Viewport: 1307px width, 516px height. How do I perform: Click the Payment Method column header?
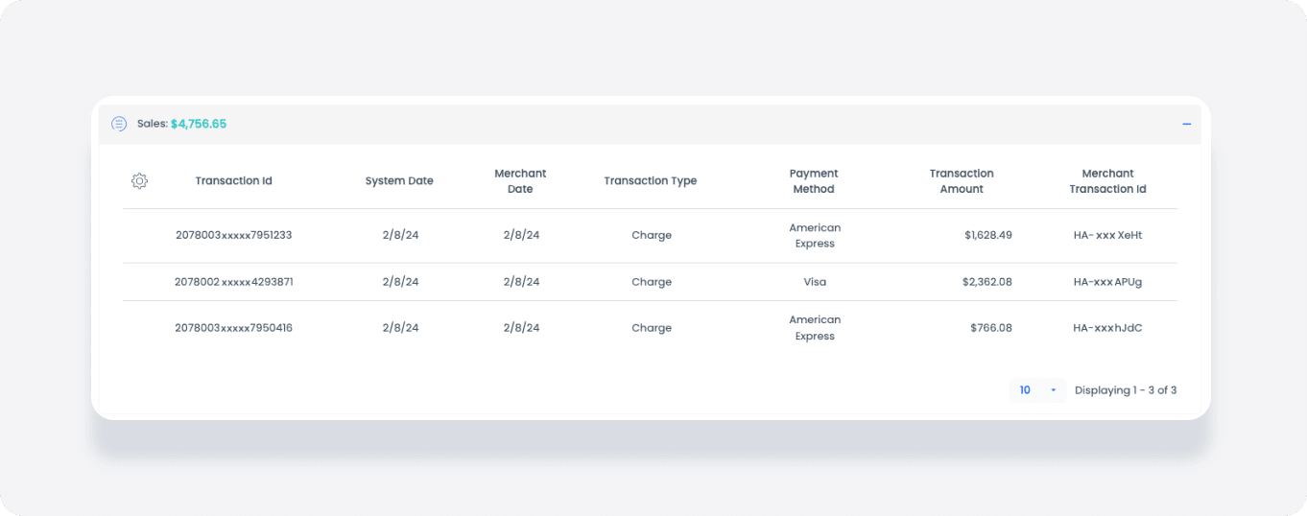pyautogui.click(x=814, y=181)
